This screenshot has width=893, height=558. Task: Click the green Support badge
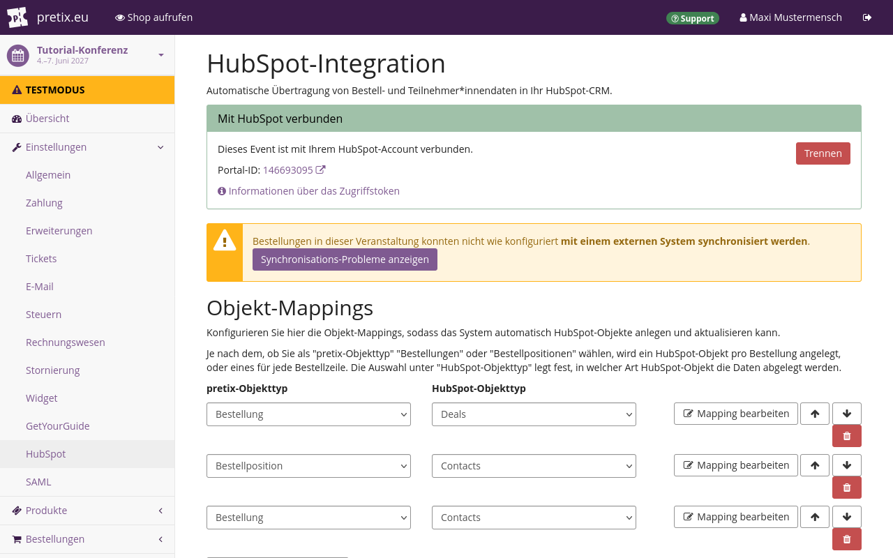tap(693, 18)
